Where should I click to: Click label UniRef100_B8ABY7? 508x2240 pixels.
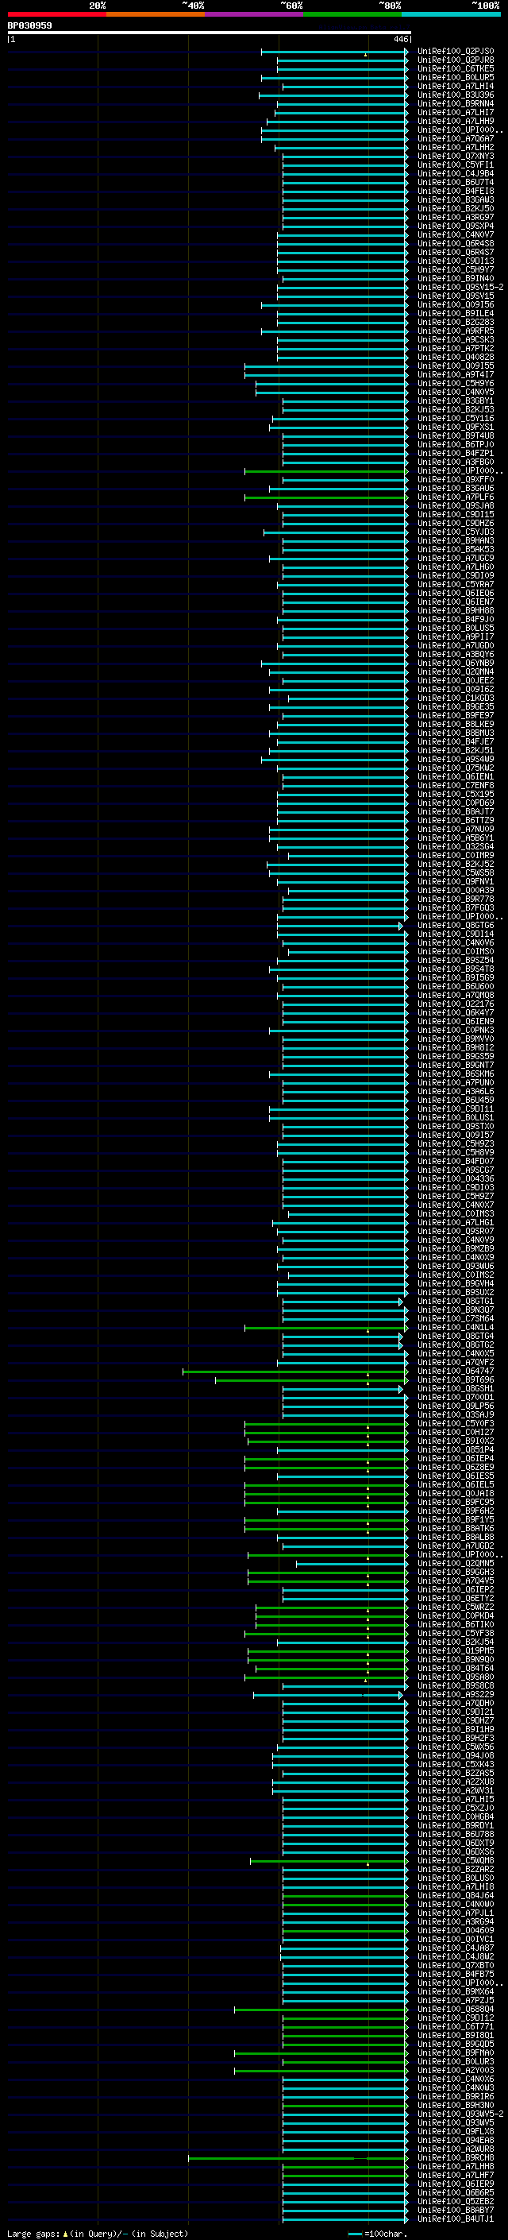[455, 2211]
